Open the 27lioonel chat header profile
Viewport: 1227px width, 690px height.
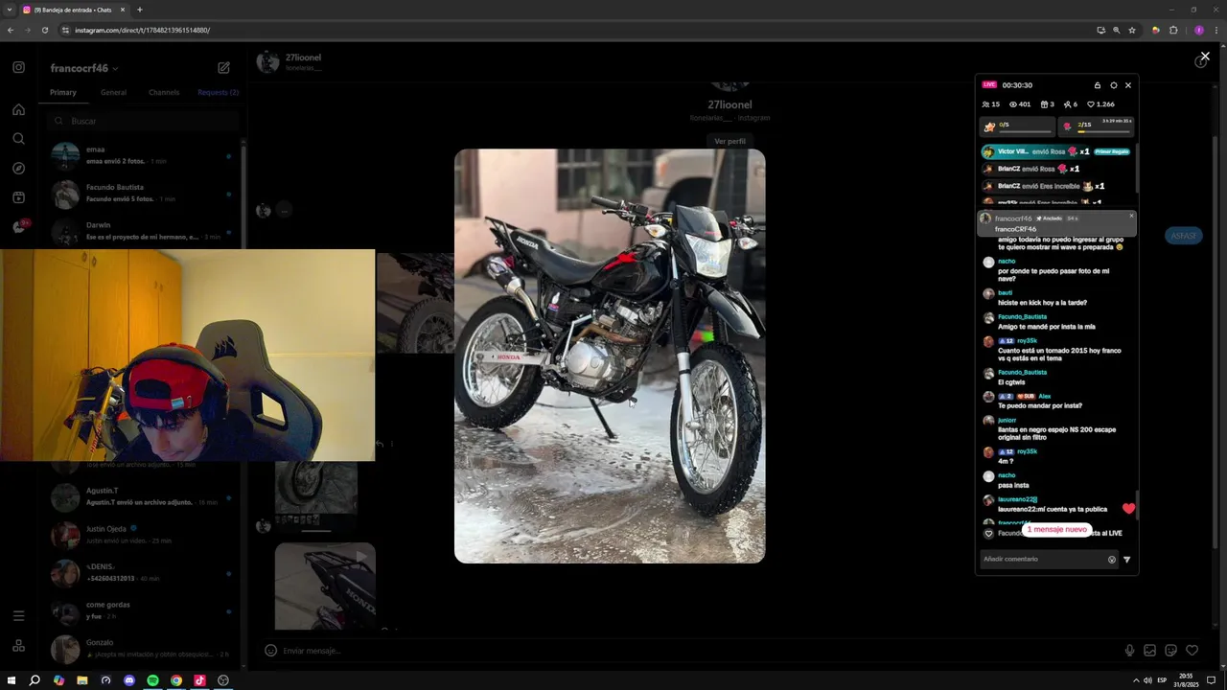(x=290, y=62)
